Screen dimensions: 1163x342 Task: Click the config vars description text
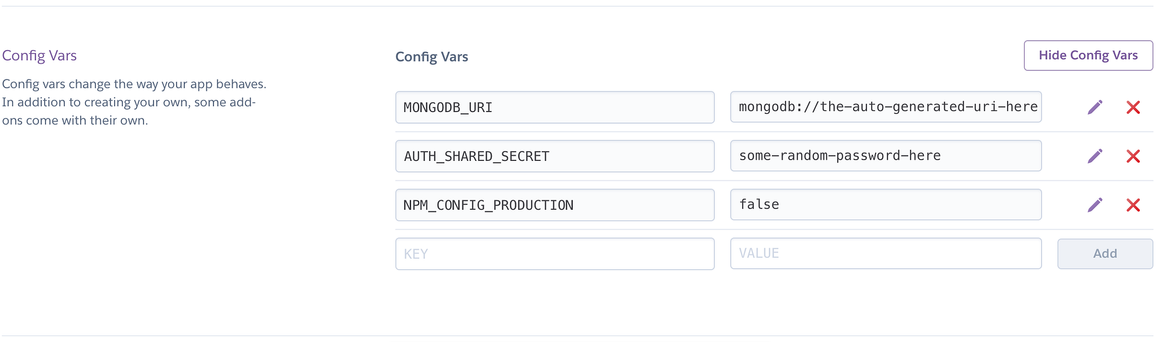pos(134,84)
